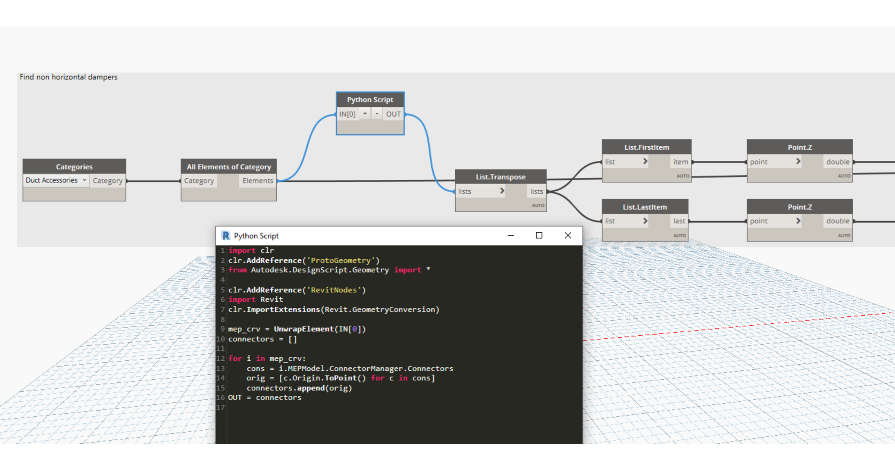Expand the list input chevron on List.FirstItem
The width and height of the screenshot is (895, 470).
[x=646, y=162]
